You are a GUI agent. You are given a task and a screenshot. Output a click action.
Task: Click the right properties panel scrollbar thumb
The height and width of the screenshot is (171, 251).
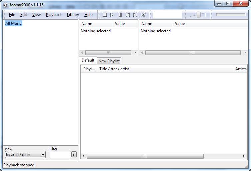(x=193, y=53)
